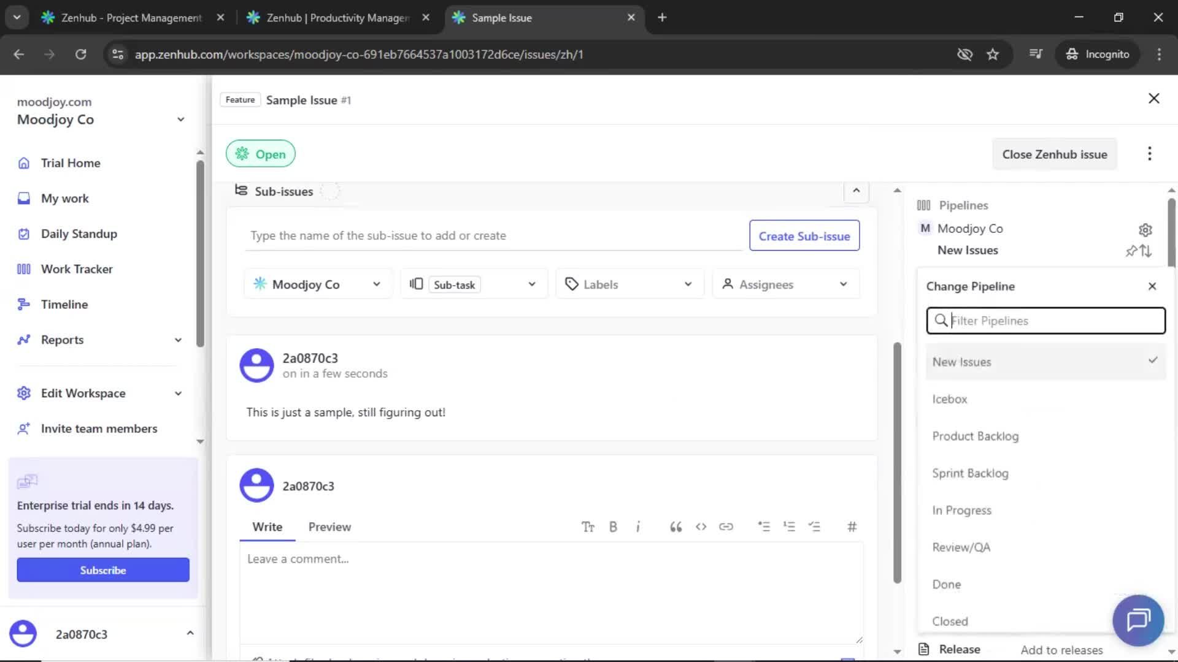Pin the New Issues pipeline
Screen dimensions: 1178x662
1131,251
